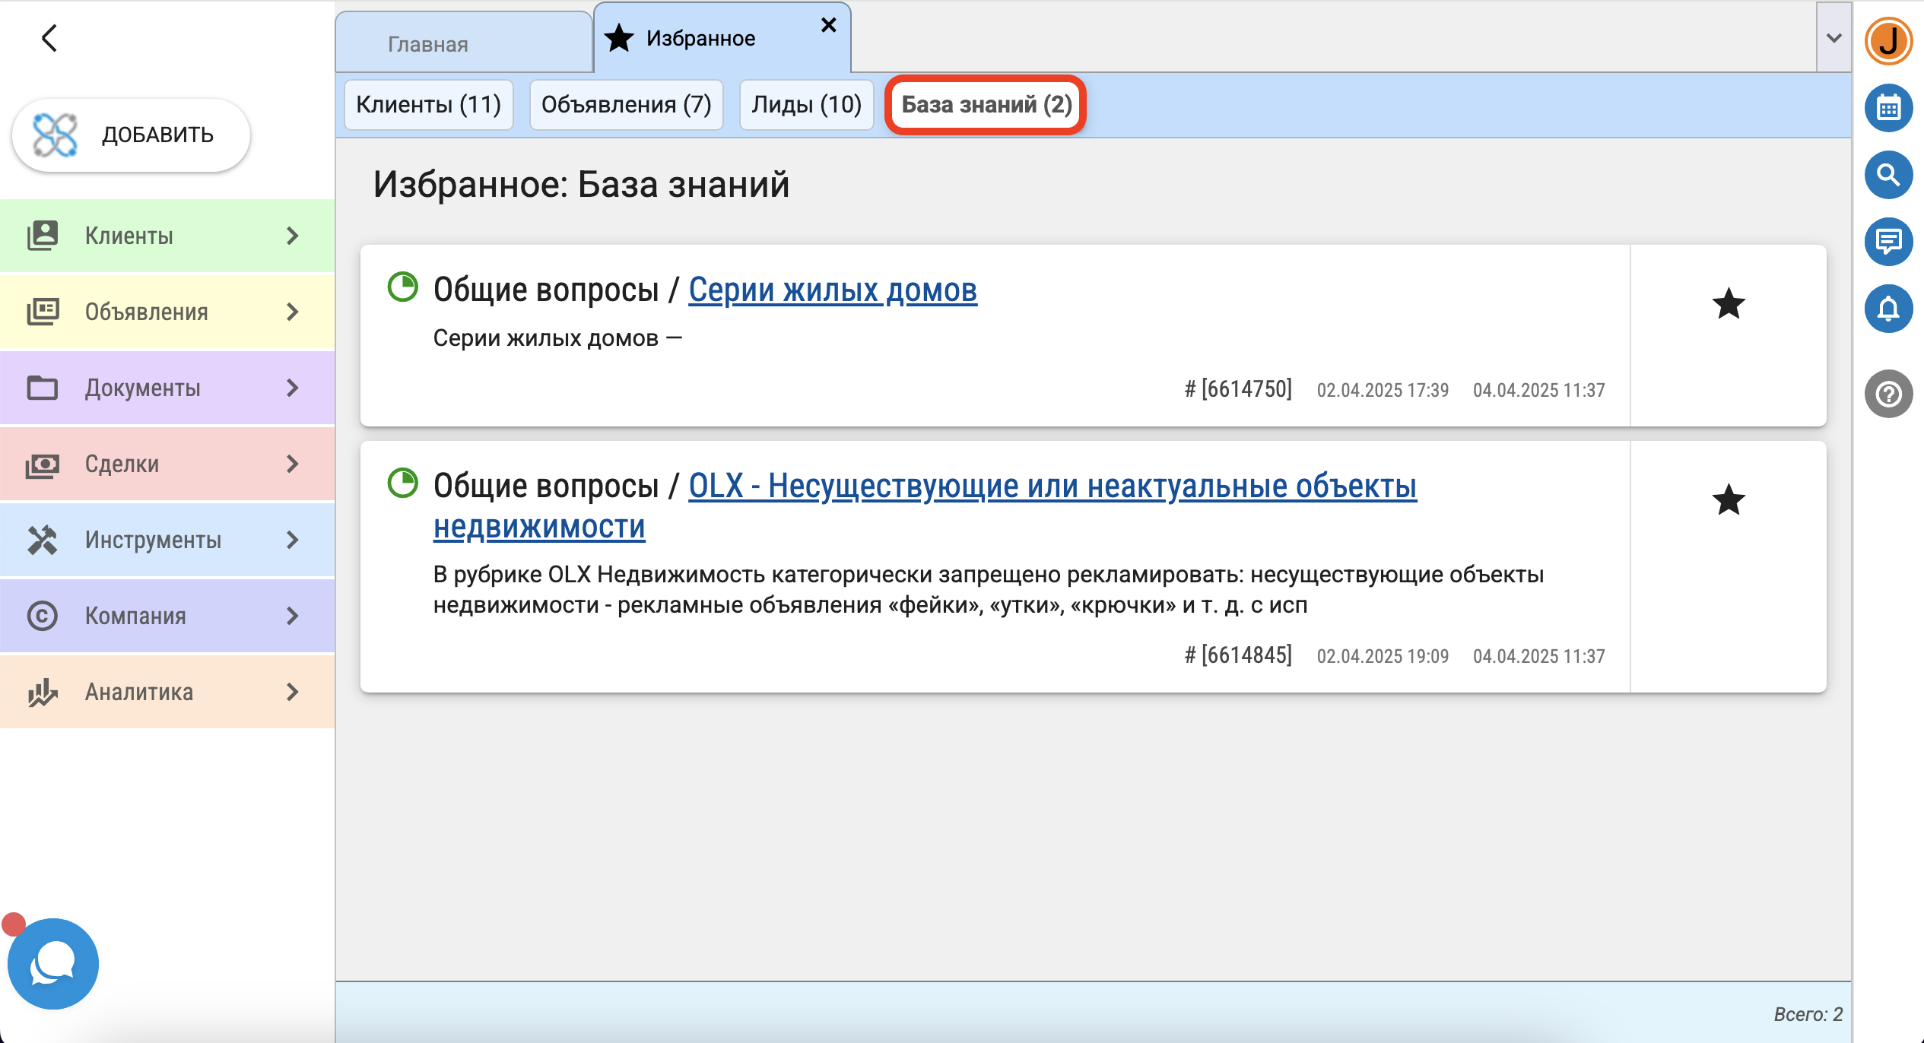Viewport: 1924px width, 1043px height.
Task: Click the back arrow at top left
Action: 49,38
